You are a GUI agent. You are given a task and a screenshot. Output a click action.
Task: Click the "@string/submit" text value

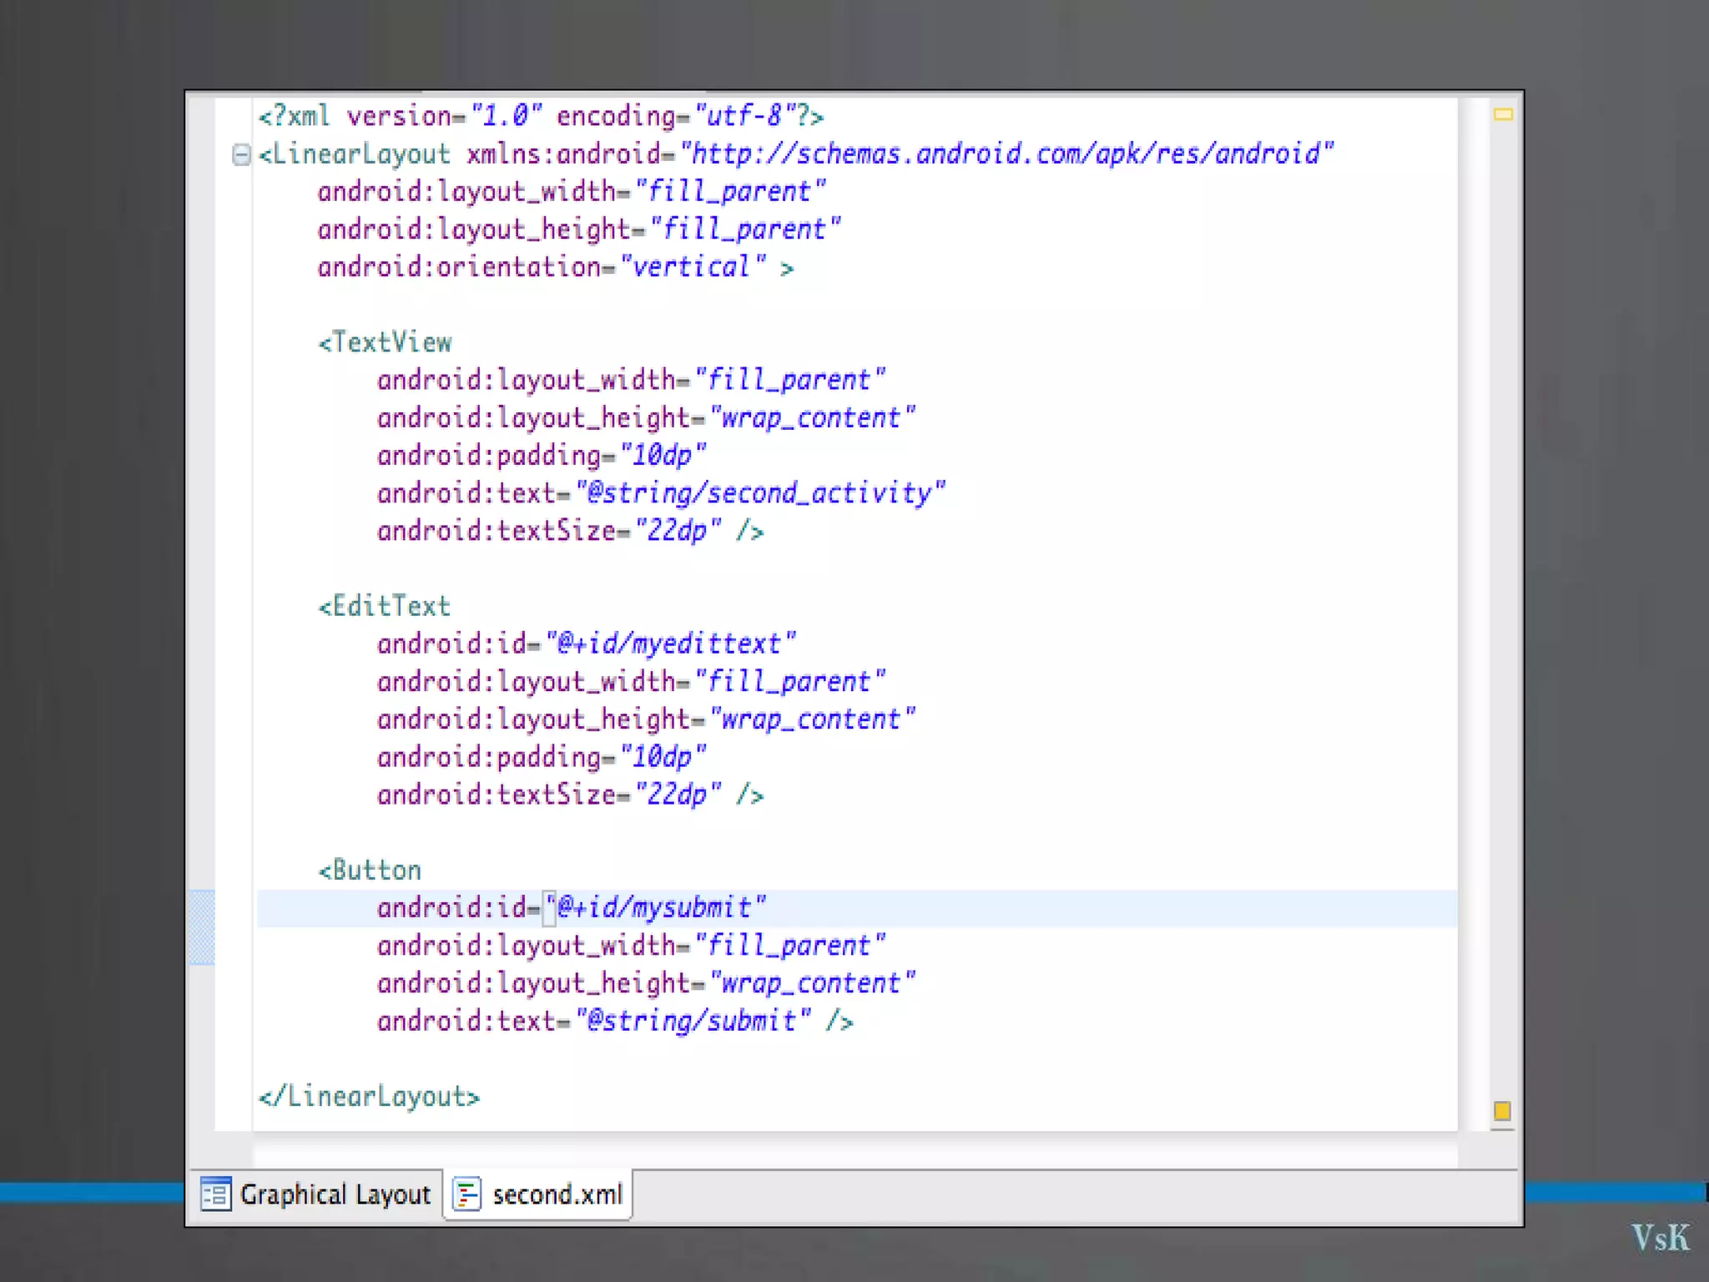(x=693, y=1021)
